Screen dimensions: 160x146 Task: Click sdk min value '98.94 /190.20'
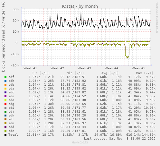click(73, 116)
